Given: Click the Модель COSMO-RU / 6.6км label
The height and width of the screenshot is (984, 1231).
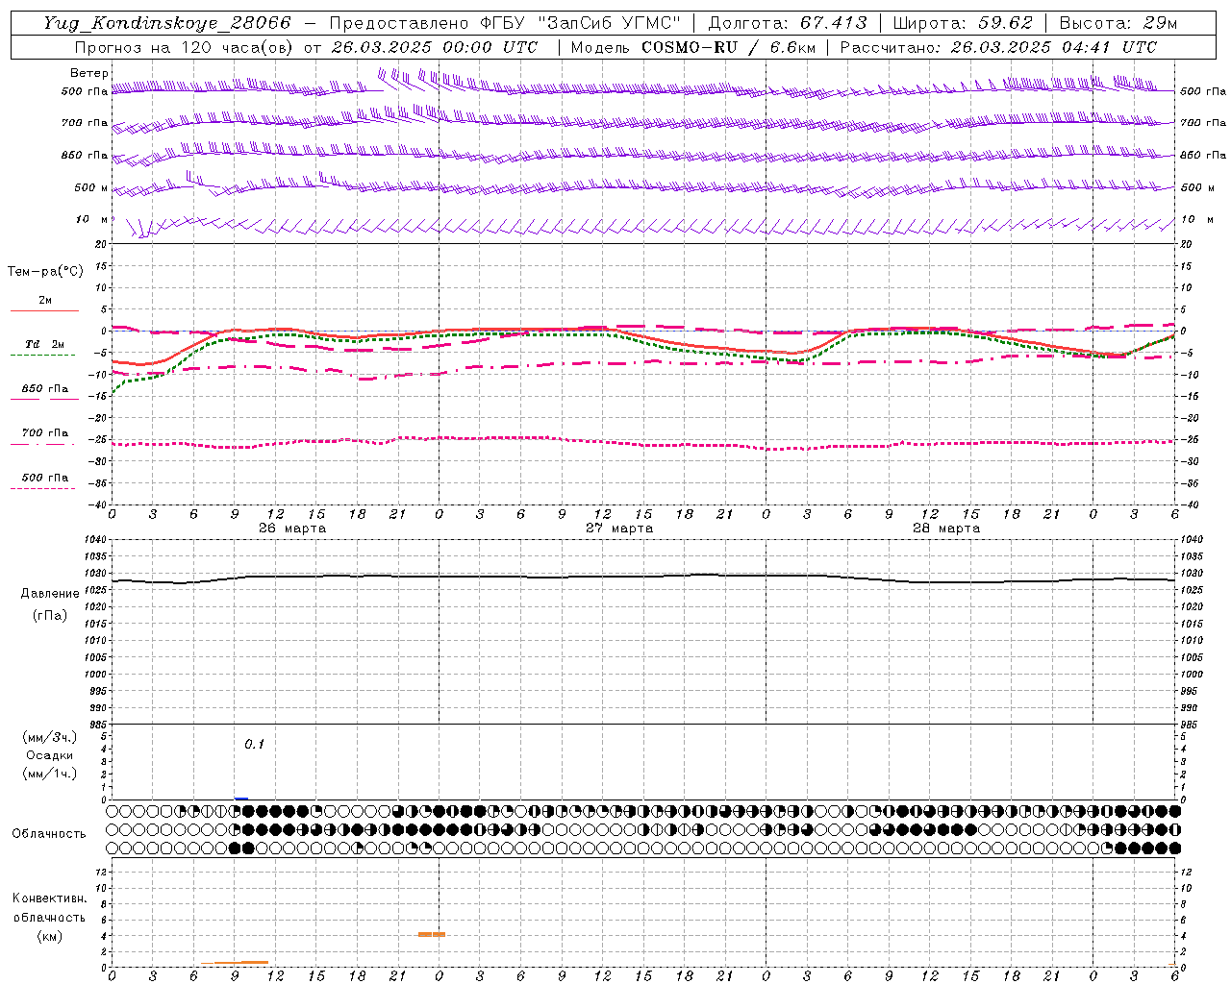Looking at the screenshot, I should tap(693, 47).
